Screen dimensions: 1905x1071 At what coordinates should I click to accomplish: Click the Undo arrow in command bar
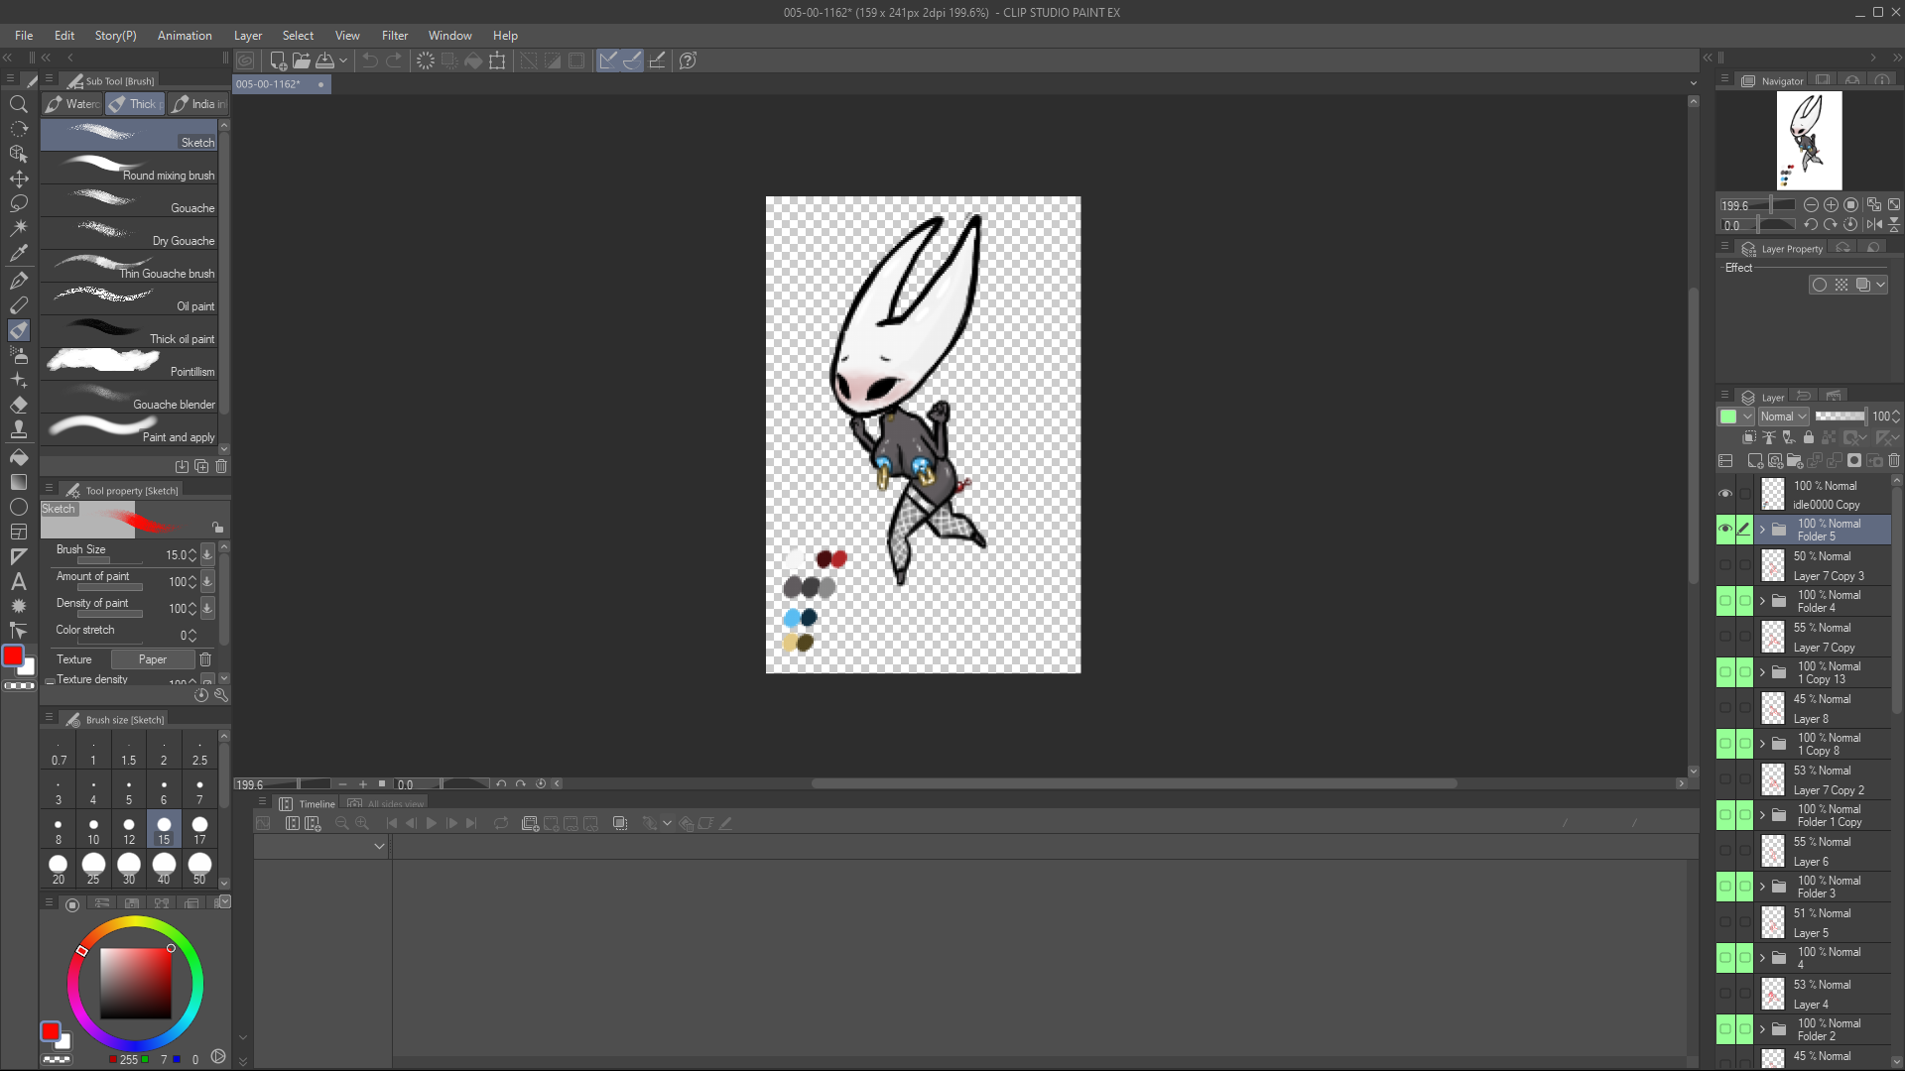tap(369, 60)
